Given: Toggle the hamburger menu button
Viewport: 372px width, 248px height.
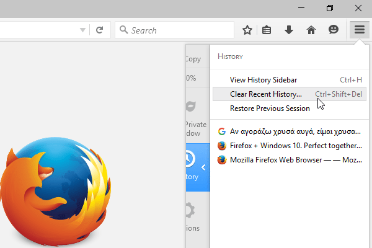Looking at the screenshot, I should pyautogui.click(x=360, y=30).
